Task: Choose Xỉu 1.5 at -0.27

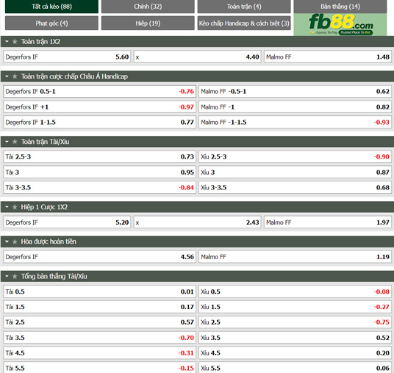Action: (x=295, y=307)
